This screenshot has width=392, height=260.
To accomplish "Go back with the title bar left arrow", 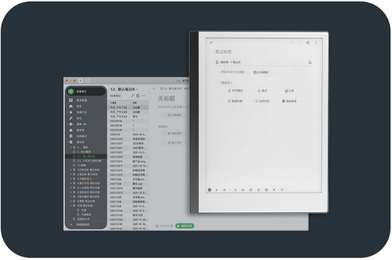I will (81, 80).
